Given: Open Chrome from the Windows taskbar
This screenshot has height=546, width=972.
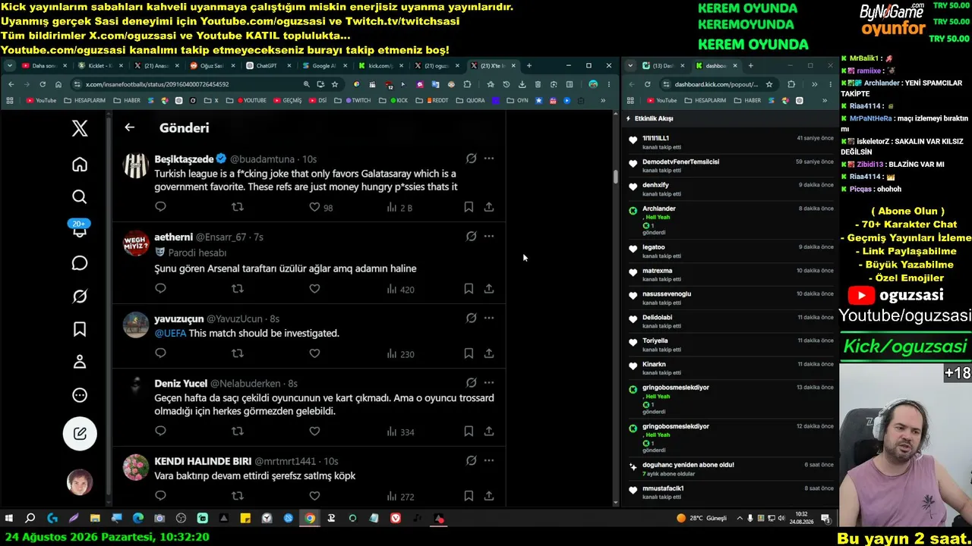Looking at the screenshot, I should coord(310,519).
